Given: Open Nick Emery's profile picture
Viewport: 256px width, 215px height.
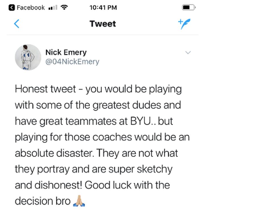Looking at the screenshot, I should point(28,57).
